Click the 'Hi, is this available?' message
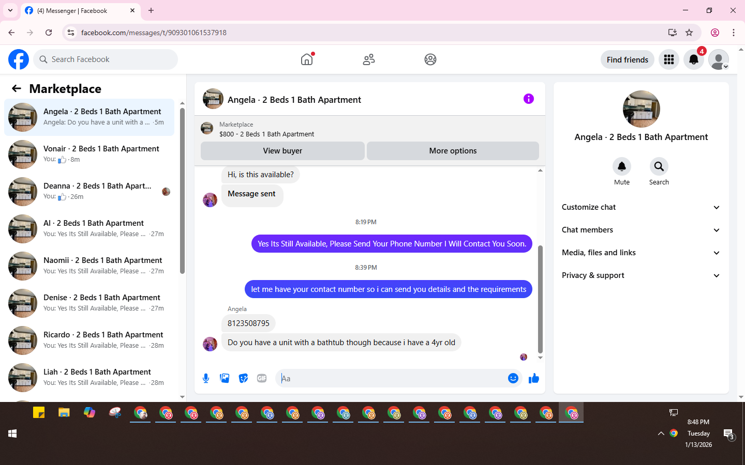 pos(261,175)
